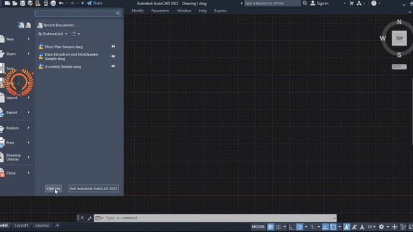Click S on the ViewCube compass
The height and width of the screenshot is (232, 413).
(x=399, y=55)
